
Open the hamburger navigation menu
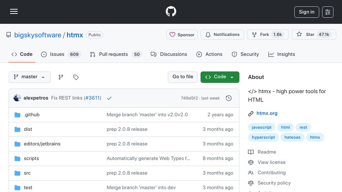tap(14, 11)
